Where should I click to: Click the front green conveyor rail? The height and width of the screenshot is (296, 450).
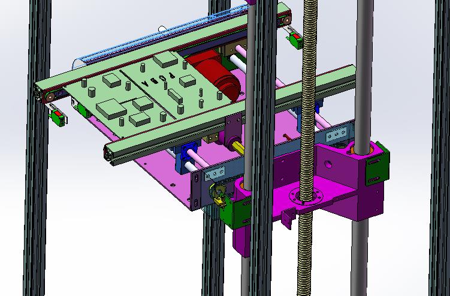pos(229,115)
